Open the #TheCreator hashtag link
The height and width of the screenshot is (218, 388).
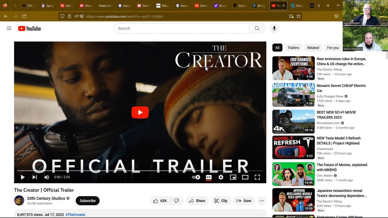pyautogui.click(x=75, y=215)
